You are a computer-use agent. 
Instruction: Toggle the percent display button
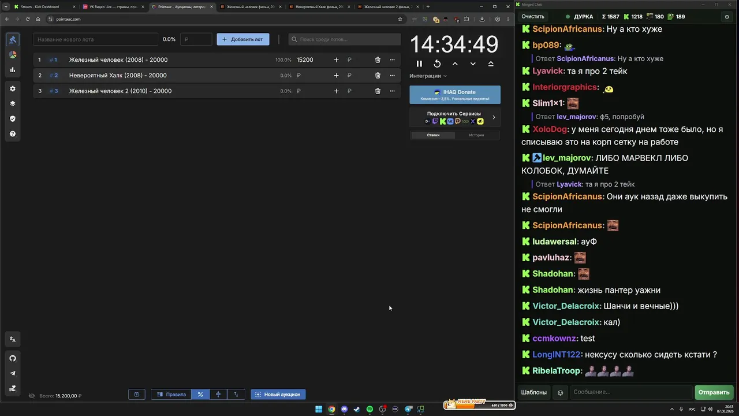tap(200, 394)
